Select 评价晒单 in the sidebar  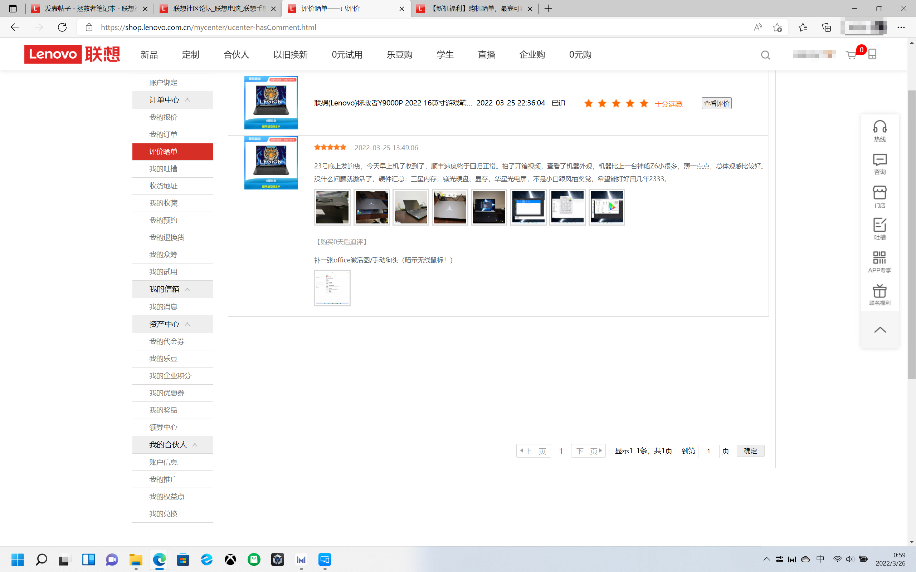[x=172, y=152]
